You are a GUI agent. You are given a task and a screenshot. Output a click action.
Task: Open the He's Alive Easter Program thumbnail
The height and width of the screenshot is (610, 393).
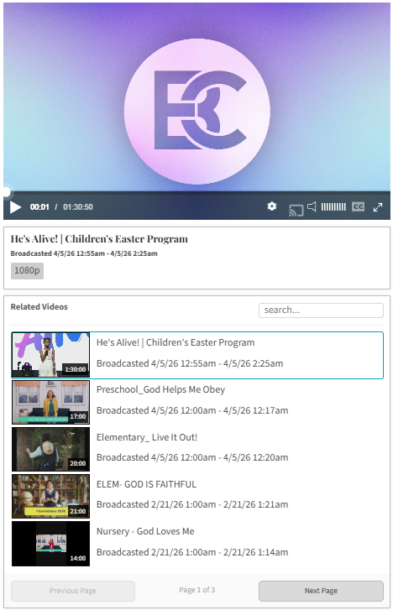tap(50, 355)
